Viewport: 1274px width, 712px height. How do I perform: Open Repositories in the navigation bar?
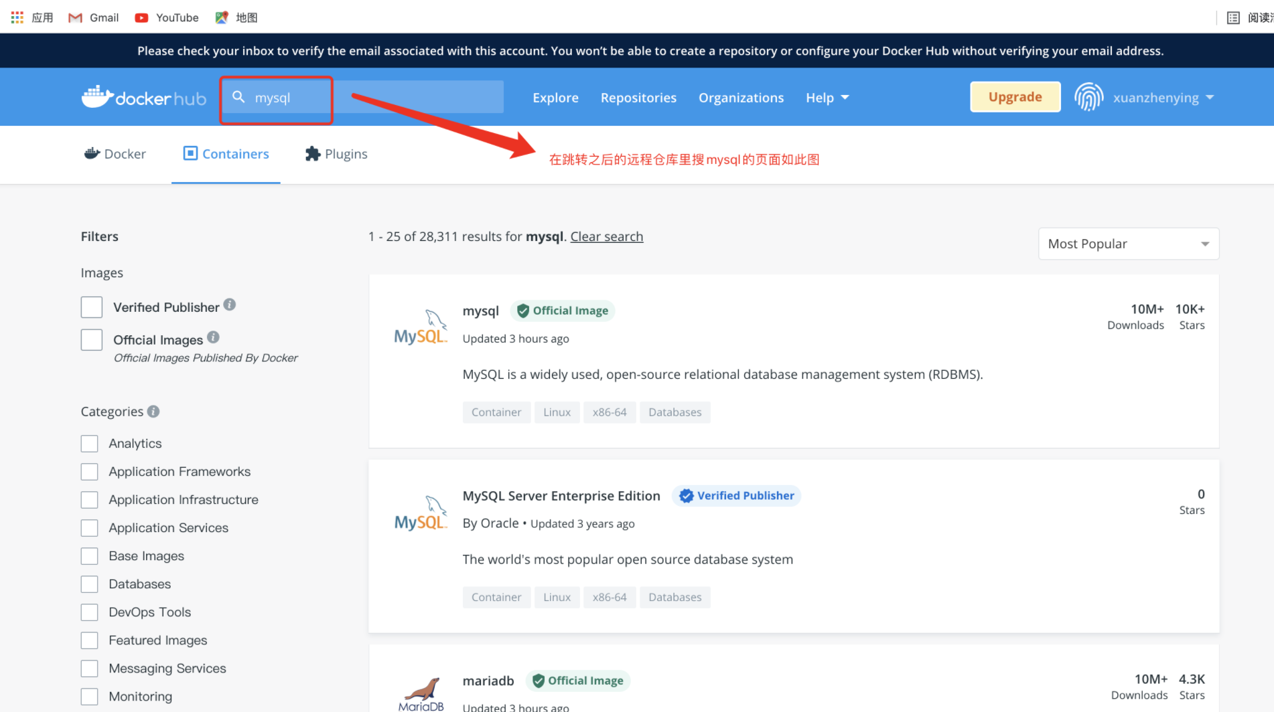click(x=638, y=98)
